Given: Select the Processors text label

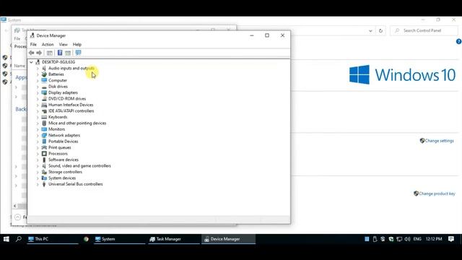Looking at the screenshot, I should click(58, 154).
